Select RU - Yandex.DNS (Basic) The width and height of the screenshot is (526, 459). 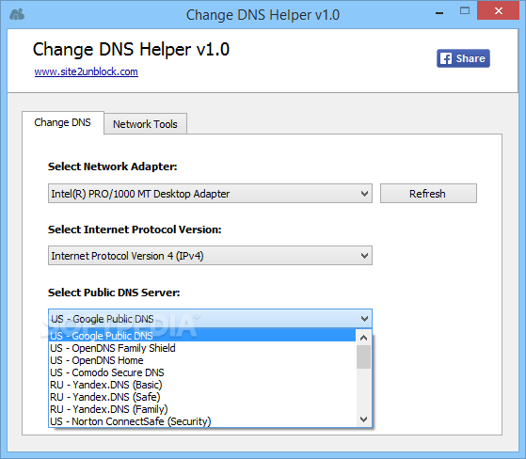click(x=202, y=385)
